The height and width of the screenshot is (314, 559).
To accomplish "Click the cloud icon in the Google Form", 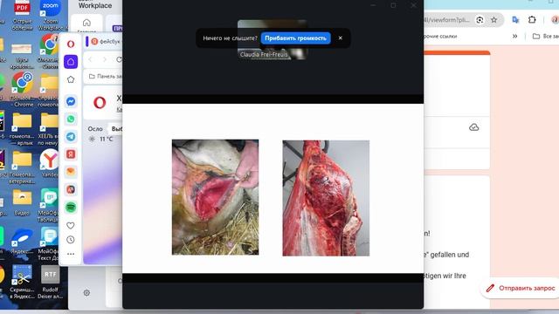I will point(473,127).
